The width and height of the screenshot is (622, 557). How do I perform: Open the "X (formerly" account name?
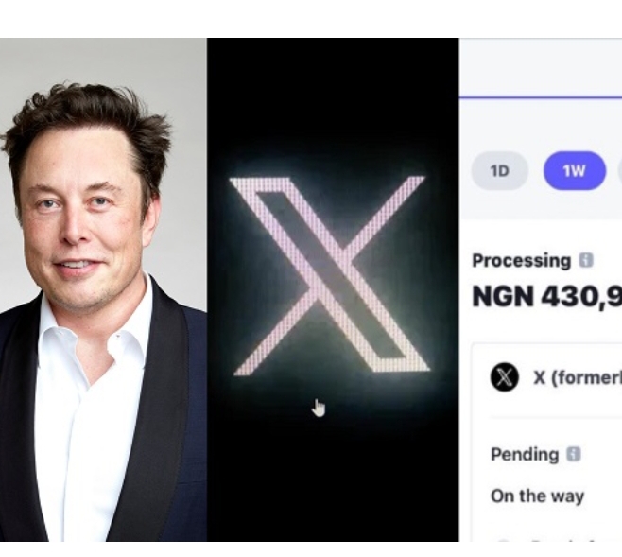click(578, 377)
